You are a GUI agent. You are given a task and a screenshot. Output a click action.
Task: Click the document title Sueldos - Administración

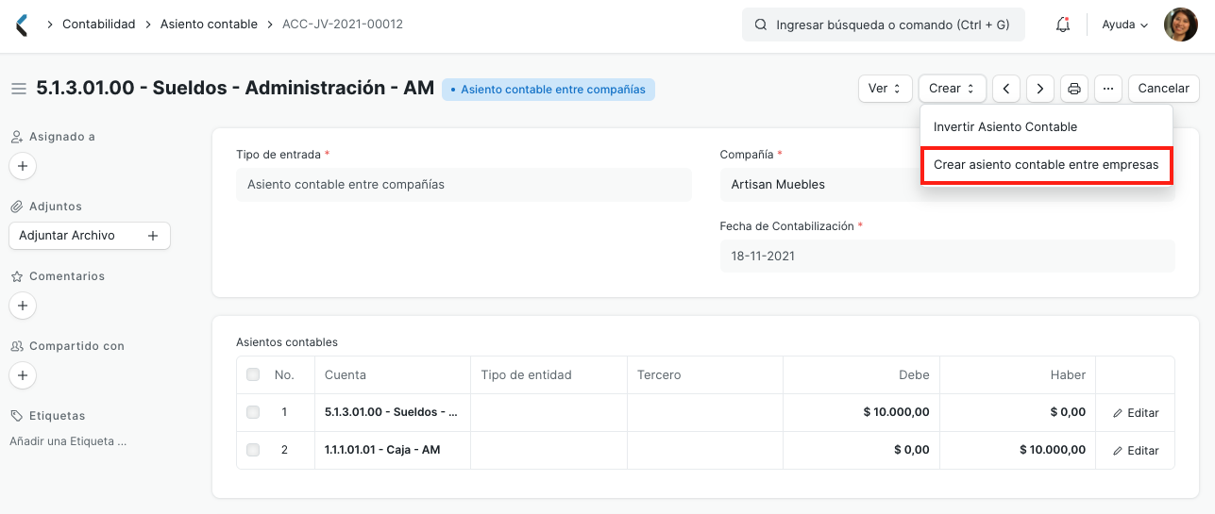click(235, 89)
